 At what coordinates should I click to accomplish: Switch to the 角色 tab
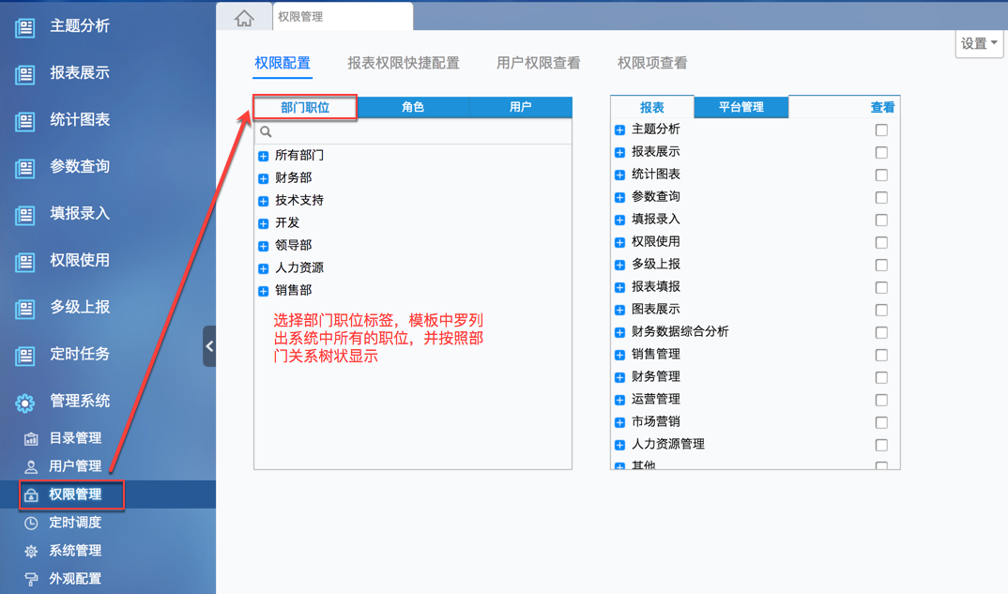(413, 107)
